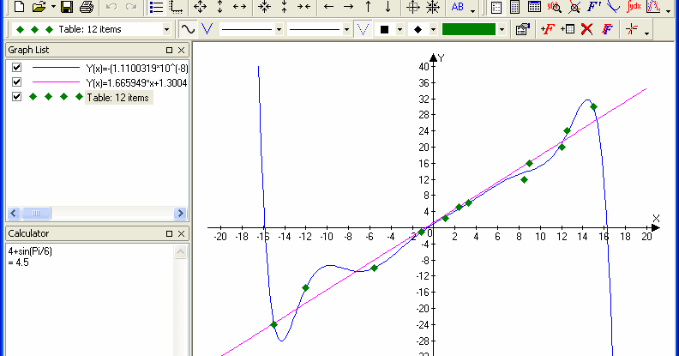Expand the Open file recent-files arrow
679x356 pixels.
53,7
